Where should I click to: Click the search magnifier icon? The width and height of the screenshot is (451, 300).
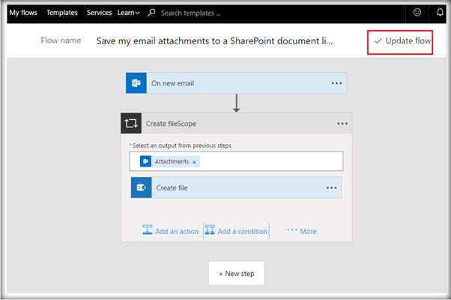151,13
